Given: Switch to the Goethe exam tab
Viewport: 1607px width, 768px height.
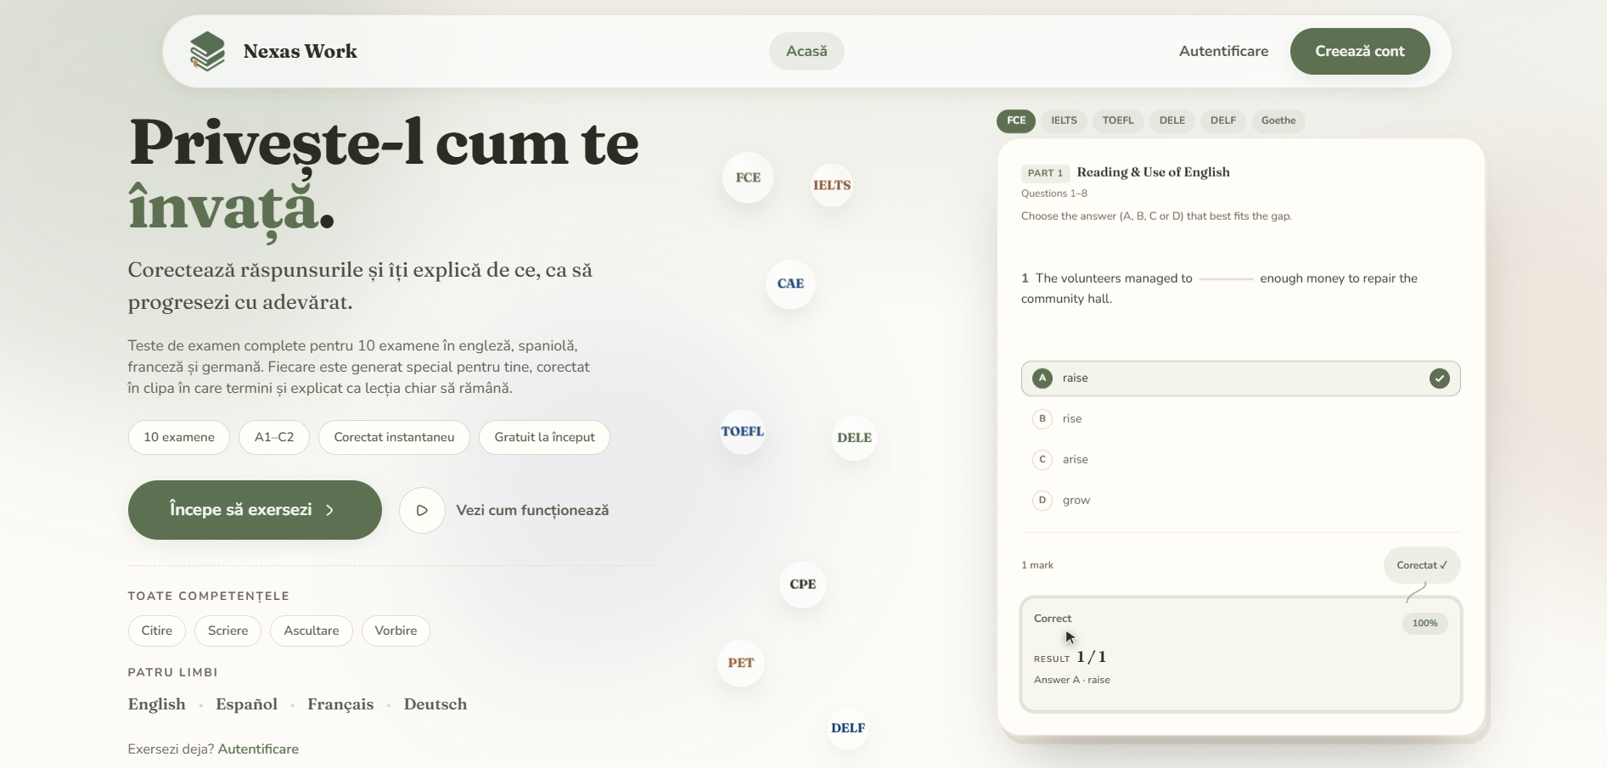Looking at the screenshot, I should tap(1278, 121).
